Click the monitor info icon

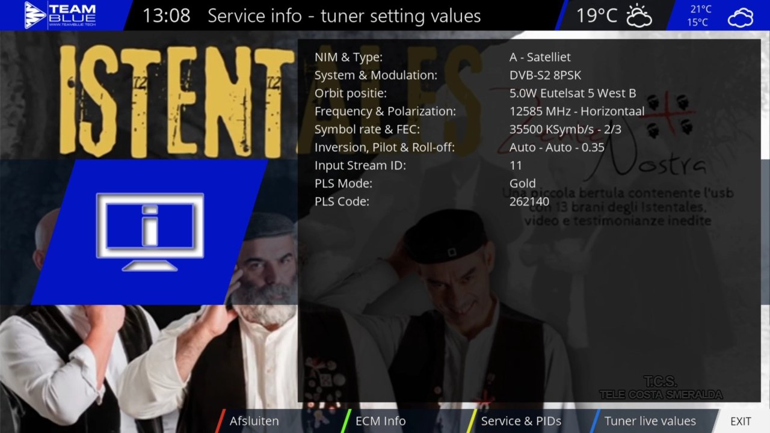(x=150, y=232)
